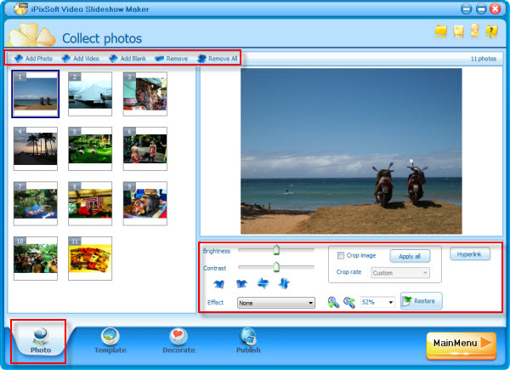Open the Effect dropdown showing None

276,303
